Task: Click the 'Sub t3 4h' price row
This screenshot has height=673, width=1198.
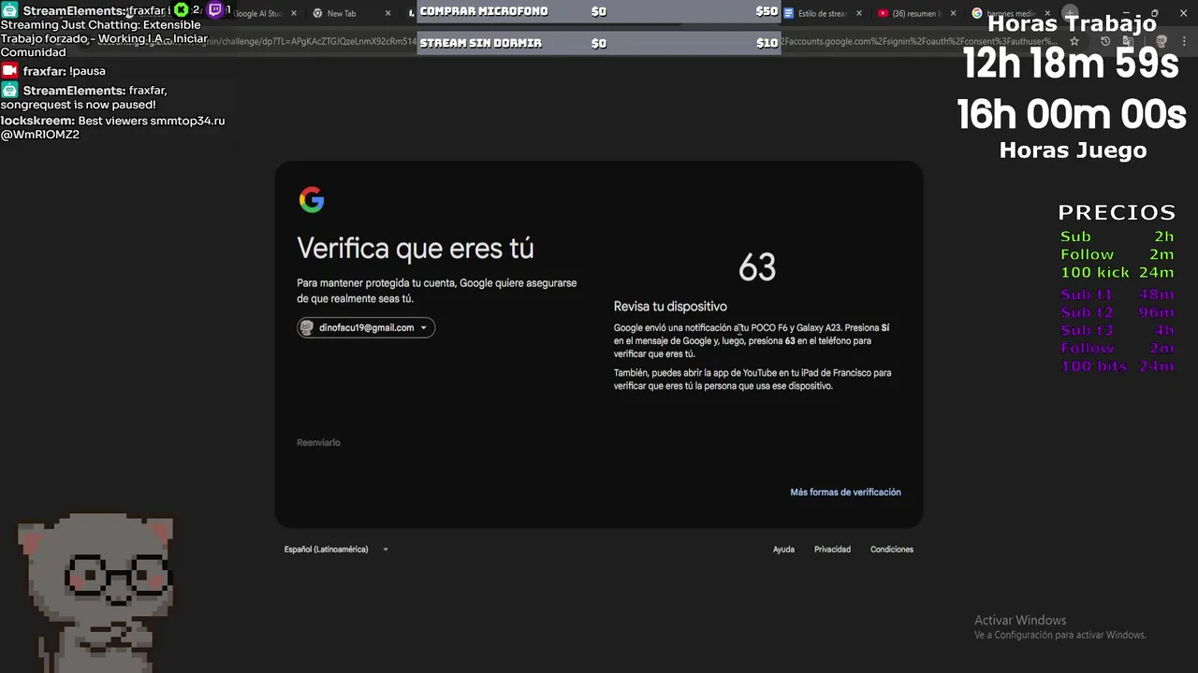Action: tap(1117, 330)
